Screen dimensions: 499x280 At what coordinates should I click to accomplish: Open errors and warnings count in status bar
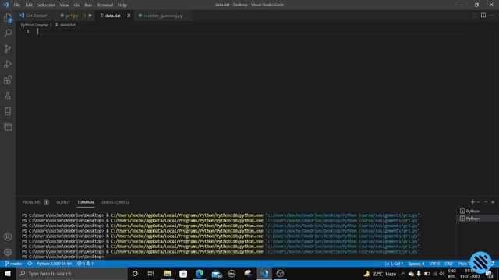[85, 264]
